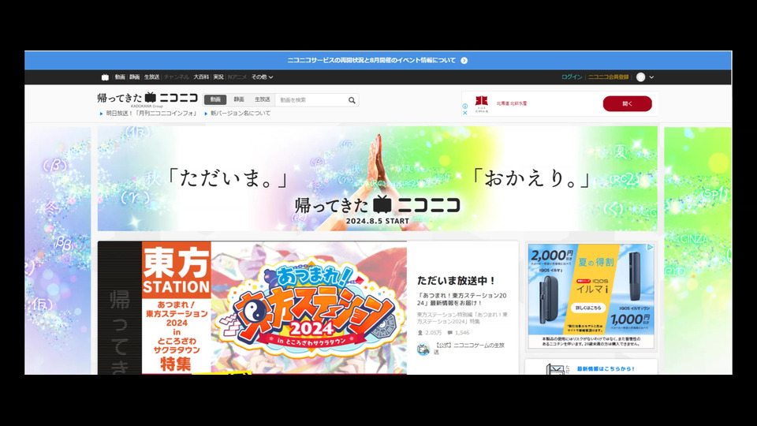
Task: Open the Nアニメ nav item
Action: pos(237,77)
